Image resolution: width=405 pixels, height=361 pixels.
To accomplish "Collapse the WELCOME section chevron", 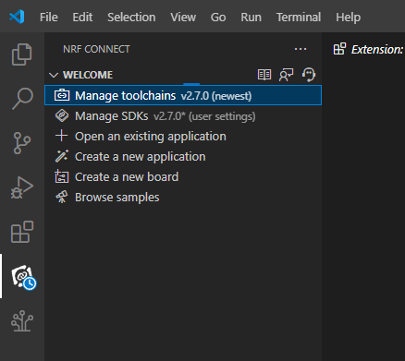I will click(54, 75).
